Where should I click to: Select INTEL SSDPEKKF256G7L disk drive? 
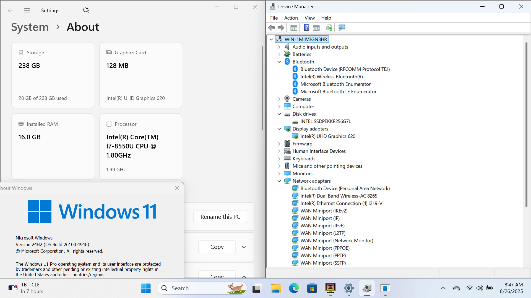(x=326, y=121)
